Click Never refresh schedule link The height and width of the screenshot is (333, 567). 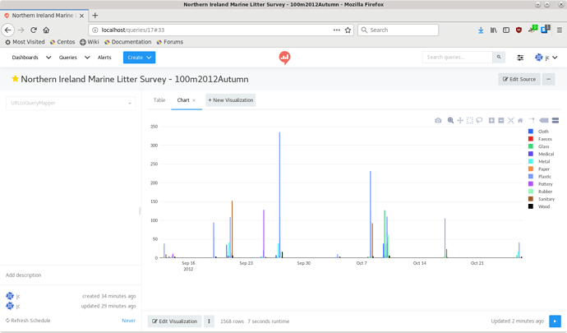pyautogui.click(x=129, y=321)
